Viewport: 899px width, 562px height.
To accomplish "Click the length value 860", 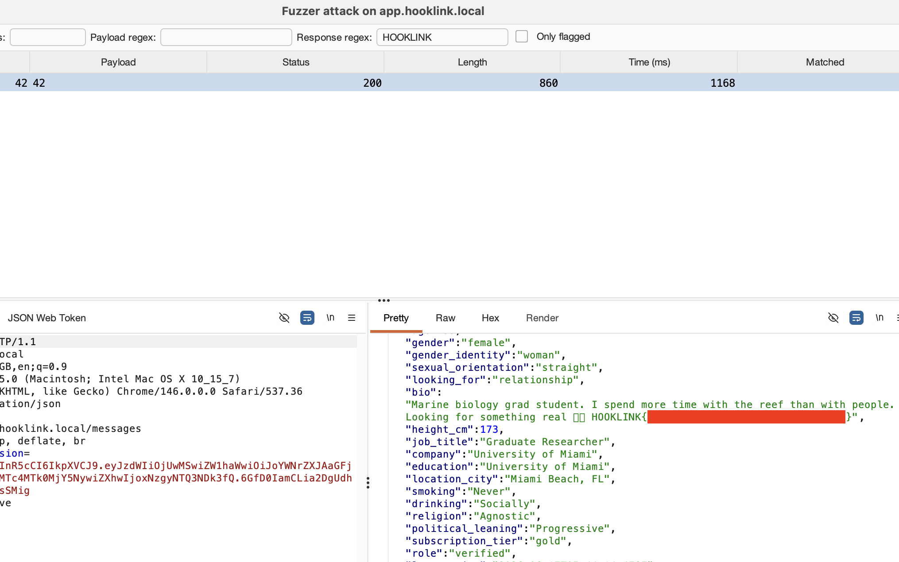I will (x=549, y=83).
